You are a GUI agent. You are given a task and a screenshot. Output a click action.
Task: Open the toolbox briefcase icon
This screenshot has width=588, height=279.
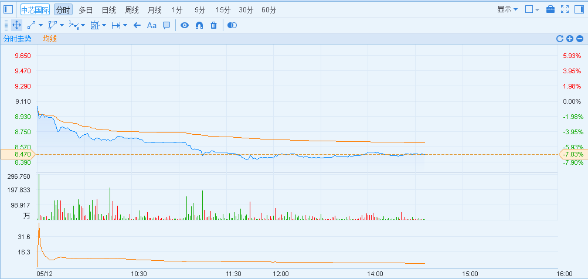point(550,9)
